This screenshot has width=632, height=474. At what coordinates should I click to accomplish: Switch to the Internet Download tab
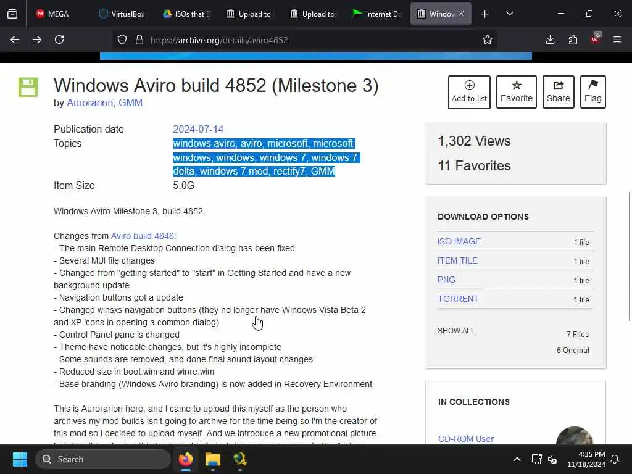376,14
